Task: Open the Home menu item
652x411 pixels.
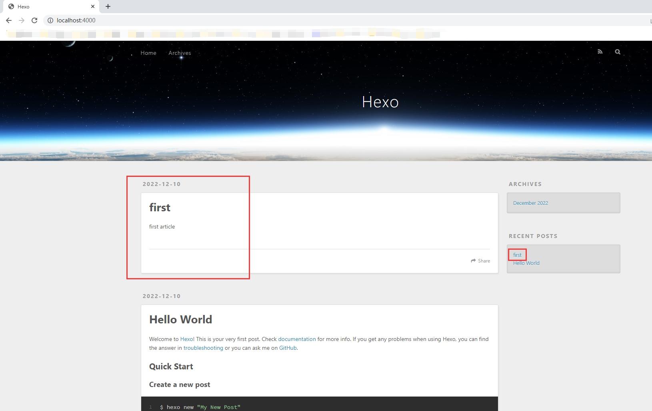Action: coord(148,53)
